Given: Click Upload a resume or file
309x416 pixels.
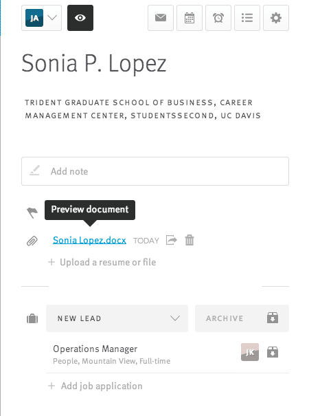Looking at the screenshot, I should click(x=102, y=262).
